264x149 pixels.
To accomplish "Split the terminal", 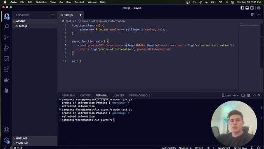I will [x=243, y=96].
